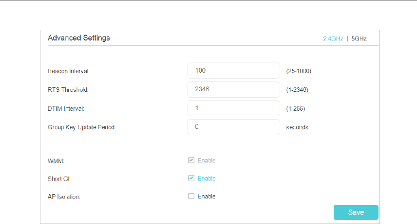Click the Advanced Settings heading
Image resolution: width=417 pixels, height=224 pixels.
[x=79, y=38]
